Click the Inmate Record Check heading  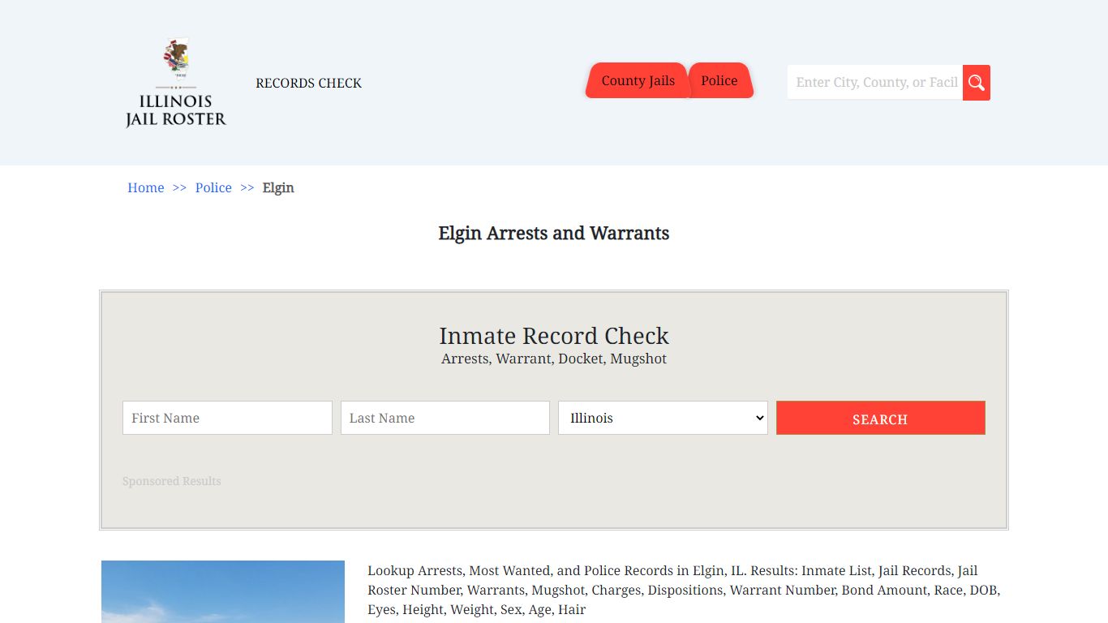(x=554, y=336)
